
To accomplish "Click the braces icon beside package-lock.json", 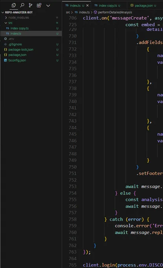I will (x=5, y=50).
